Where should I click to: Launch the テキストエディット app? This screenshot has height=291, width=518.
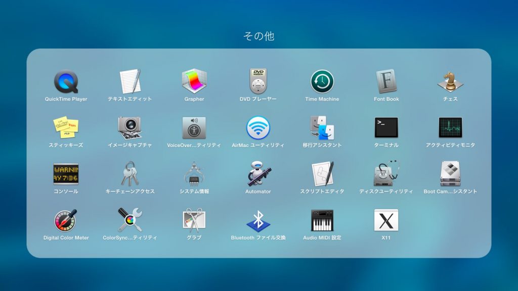pyautogui.click(x=130, y=81)
